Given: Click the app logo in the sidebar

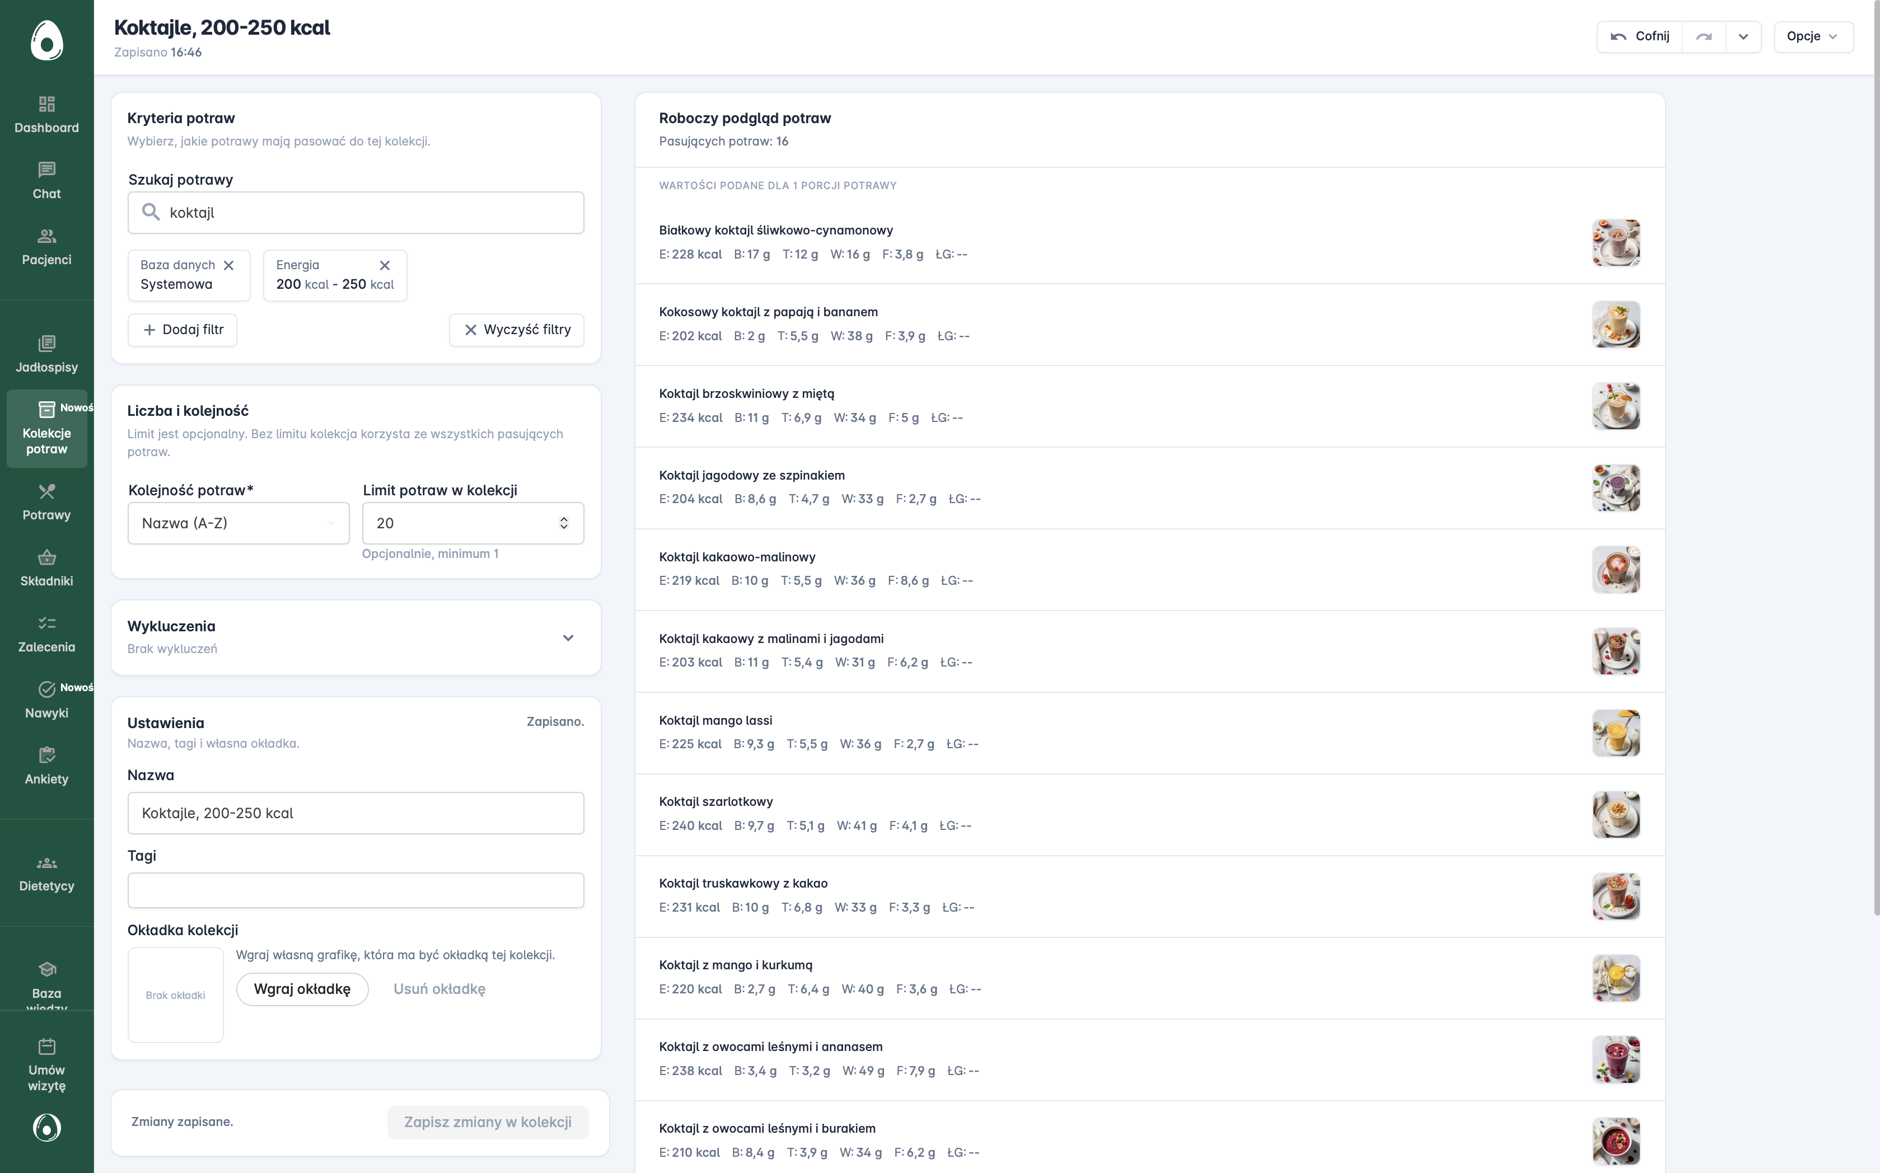Looking at the screenshot, I should coord(46,40).
